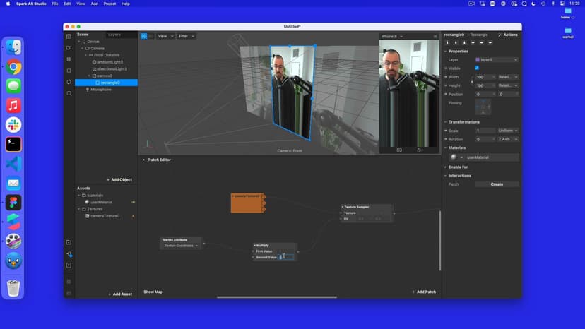Image resolution: width=585 pixels, height=329 pixels.
Task: Open Rotation Z Axis dropdown
Action: (x=508, y=139)
